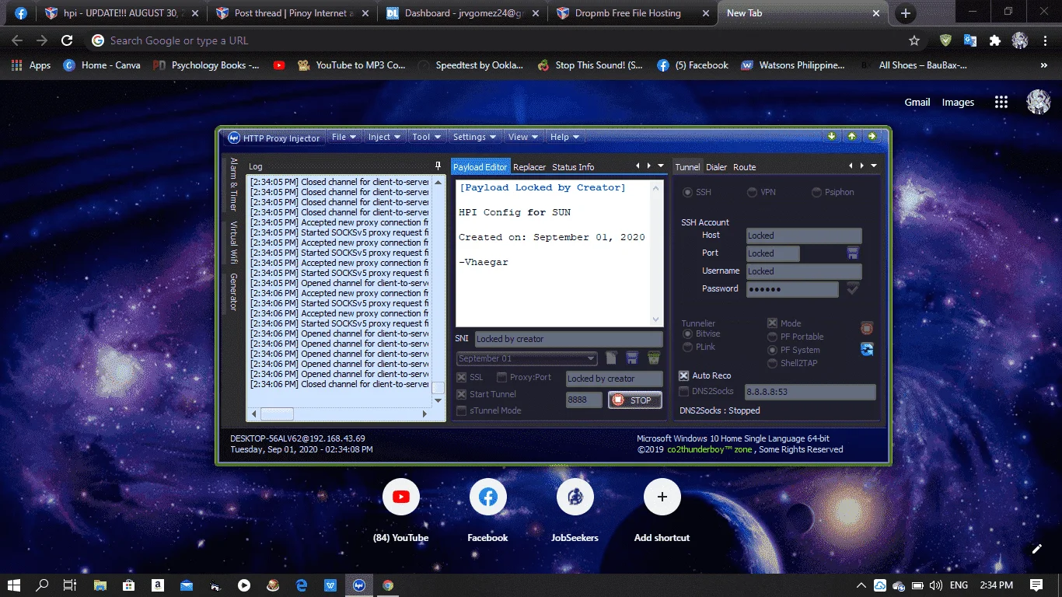1062x597 pixels.
Task: Toggle the SSL checkbox
Action: (462, 378)
